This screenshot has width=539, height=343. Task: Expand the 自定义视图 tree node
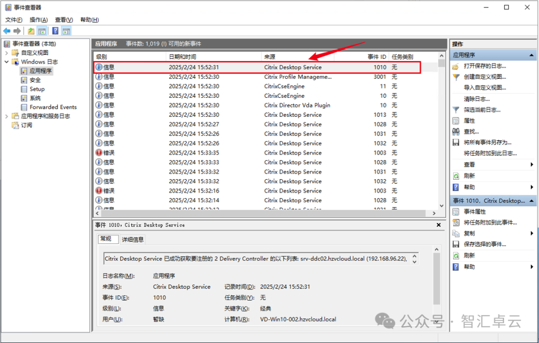(x=6, y=52)
